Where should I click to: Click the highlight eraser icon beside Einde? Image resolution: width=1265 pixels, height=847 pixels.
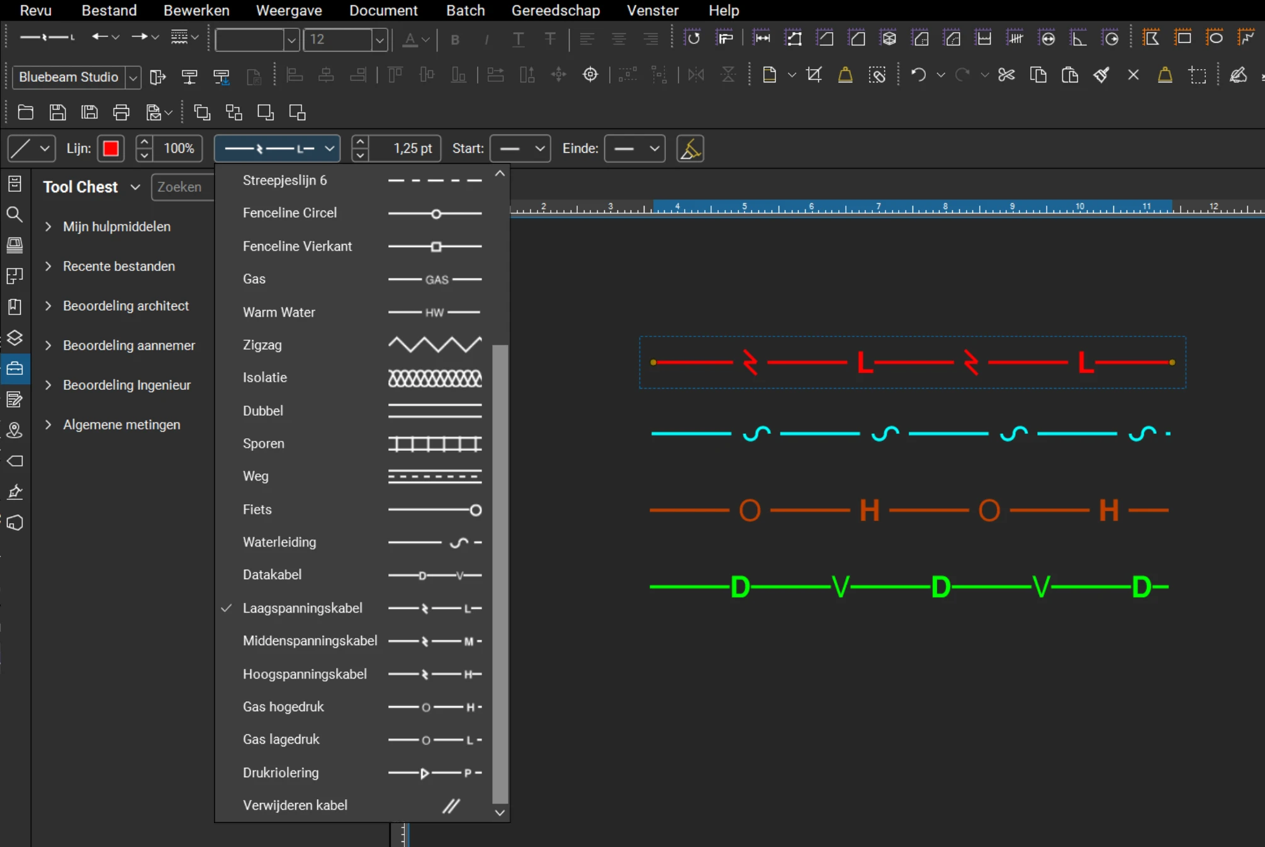(690, 148)
